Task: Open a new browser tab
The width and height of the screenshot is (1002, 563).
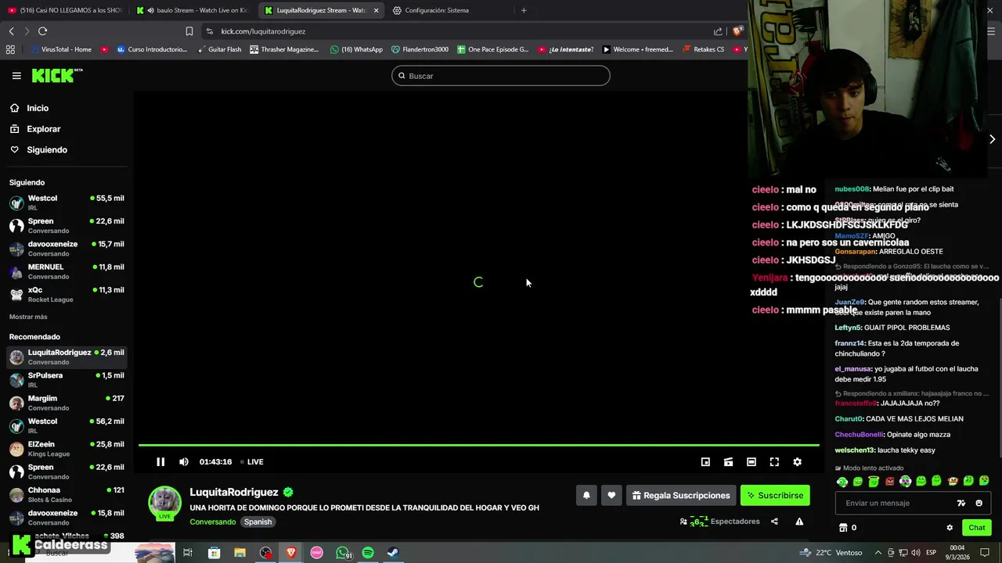Action: (524, 10)
